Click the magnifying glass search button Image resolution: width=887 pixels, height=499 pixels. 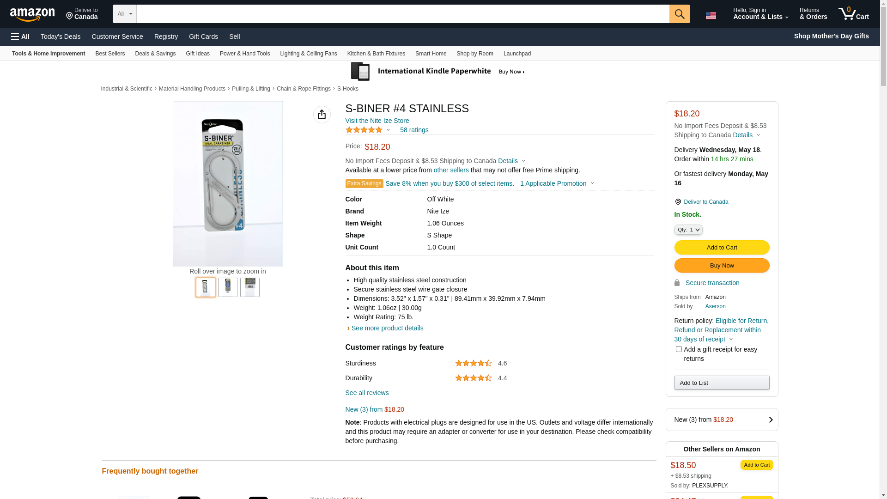pyautogui.click(x=679, y=14)
